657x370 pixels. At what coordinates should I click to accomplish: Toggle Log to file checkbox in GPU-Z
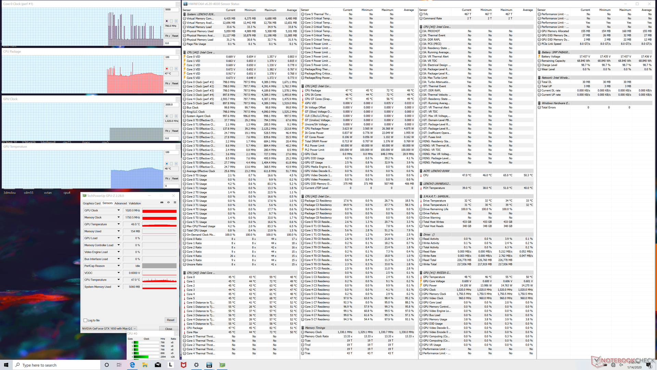pos(86,320)
